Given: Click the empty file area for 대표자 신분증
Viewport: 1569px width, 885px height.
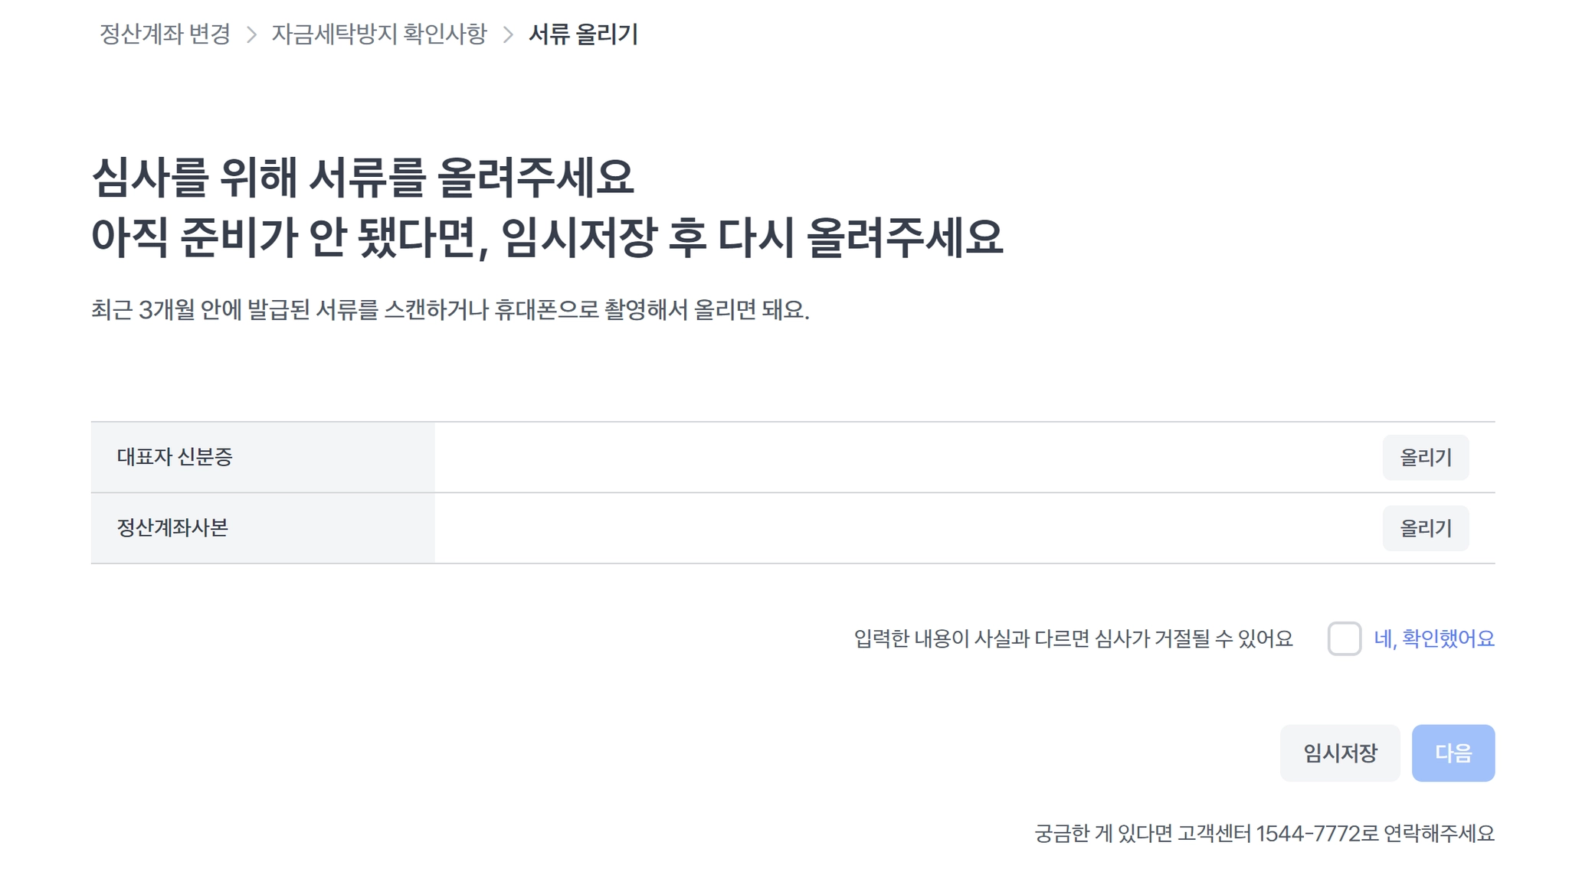Looking at the screenshot, I should tap(904, 458).
